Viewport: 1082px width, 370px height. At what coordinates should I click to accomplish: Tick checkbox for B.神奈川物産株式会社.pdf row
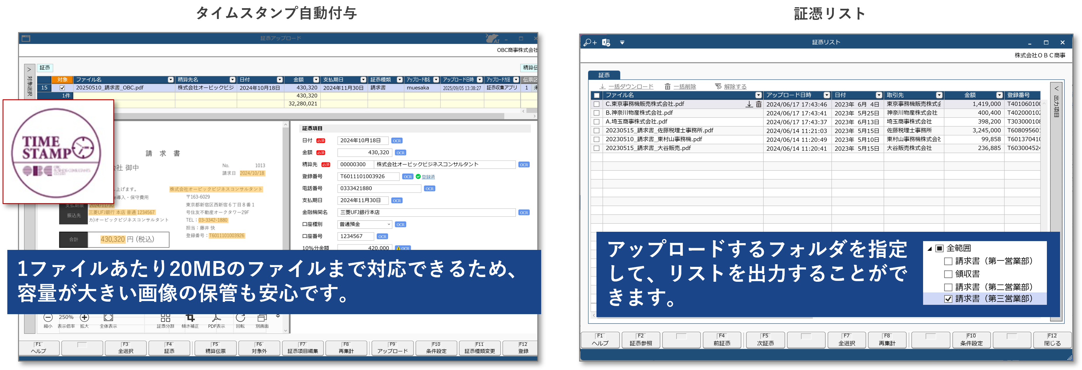[x=596, y=113]
